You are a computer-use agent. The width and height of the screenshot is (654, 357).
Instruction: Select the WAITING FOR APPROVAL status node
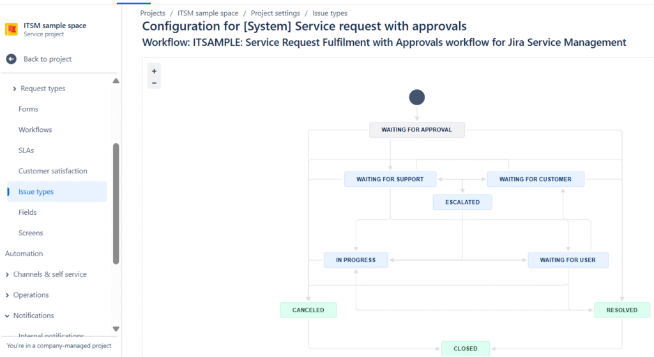tap(416, 130)
